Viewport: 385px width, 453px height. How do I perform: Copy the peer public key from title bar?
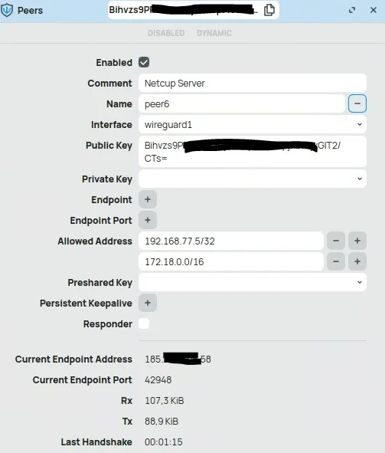(x=269, y=10)
